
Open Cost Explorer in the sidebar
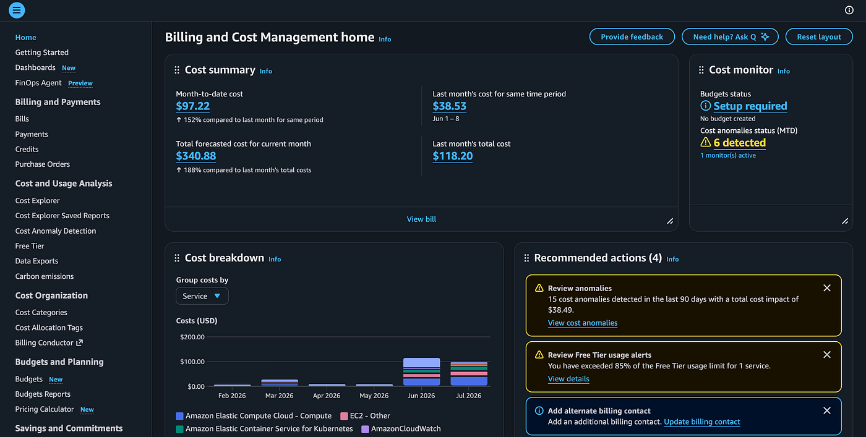coord(38,200)
